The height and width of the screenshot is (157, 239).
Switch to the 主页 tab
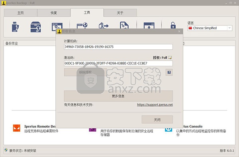(21, 13)
